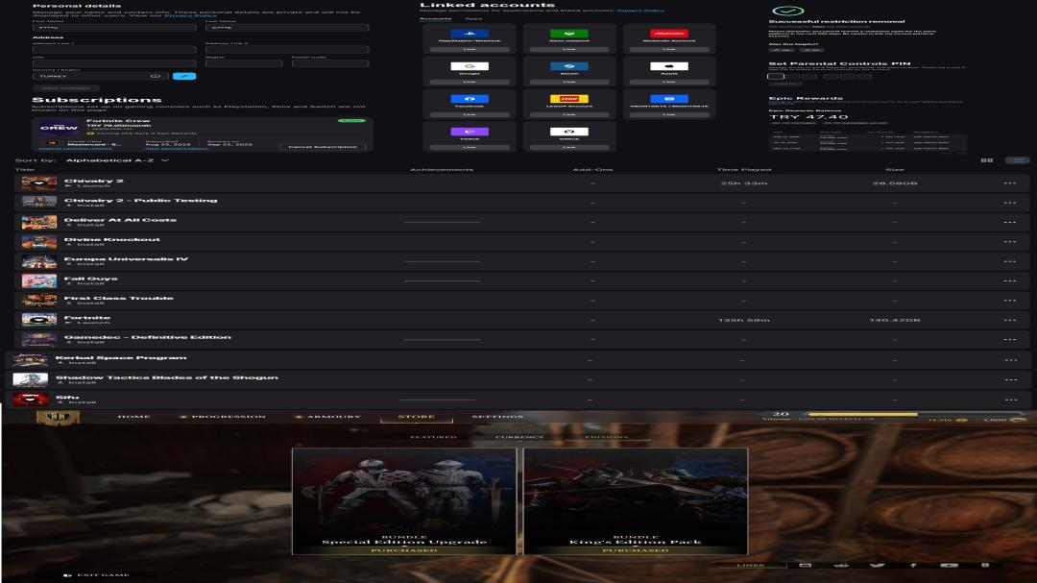
Task: Open the Facebook link in Chivalry footer
Action: 913,565
